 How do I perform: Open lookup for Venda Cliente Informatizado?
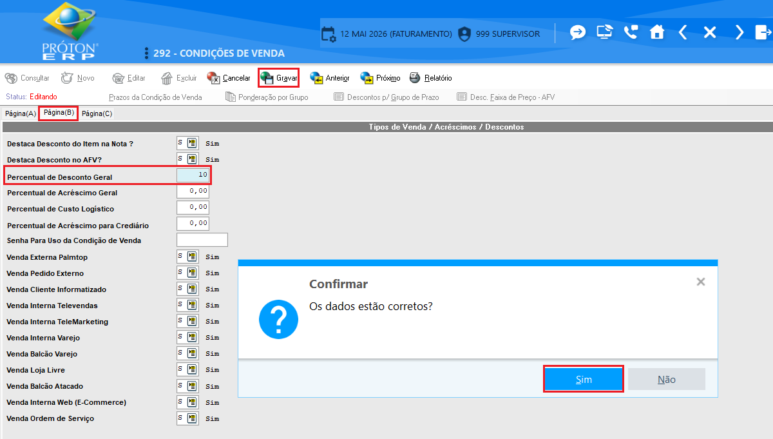[192, 289]
